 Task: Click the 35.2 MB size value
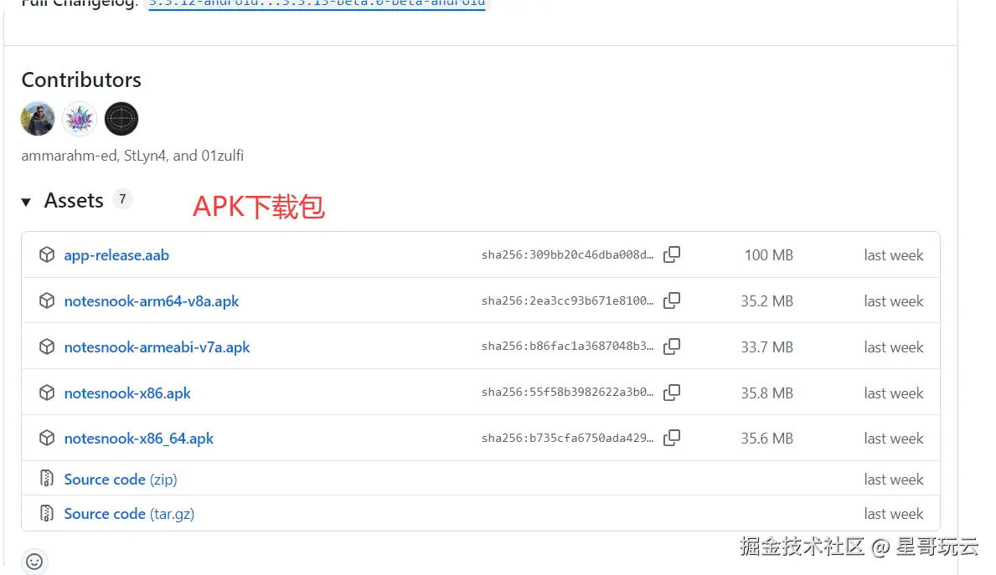coord(766,300)
